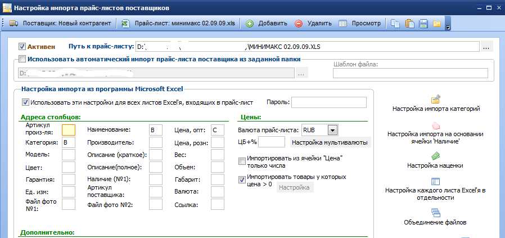505x238 pixels.
Task: Open Настройка каждого листа Excel'я в отдельности
Action: 435,194
